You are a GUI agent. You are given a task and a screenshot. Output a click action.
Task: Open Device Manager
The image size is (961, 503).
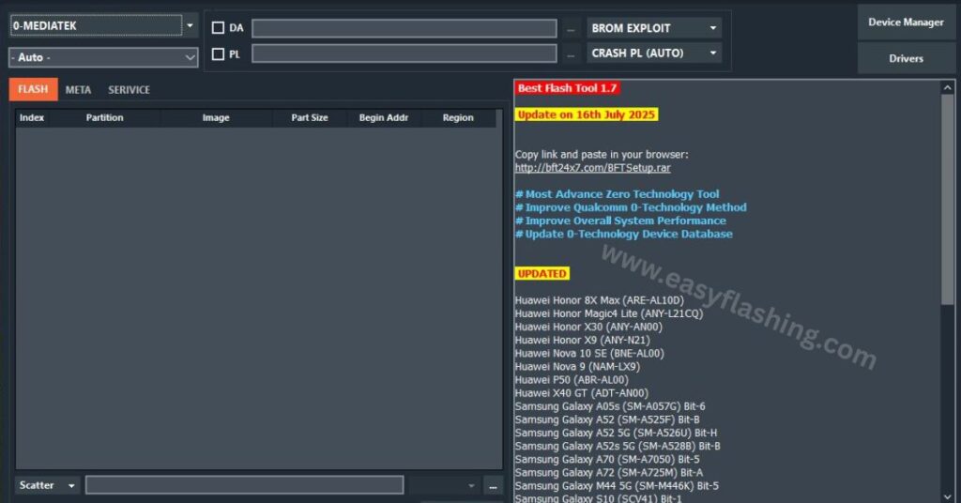click(x=906, y=23)
